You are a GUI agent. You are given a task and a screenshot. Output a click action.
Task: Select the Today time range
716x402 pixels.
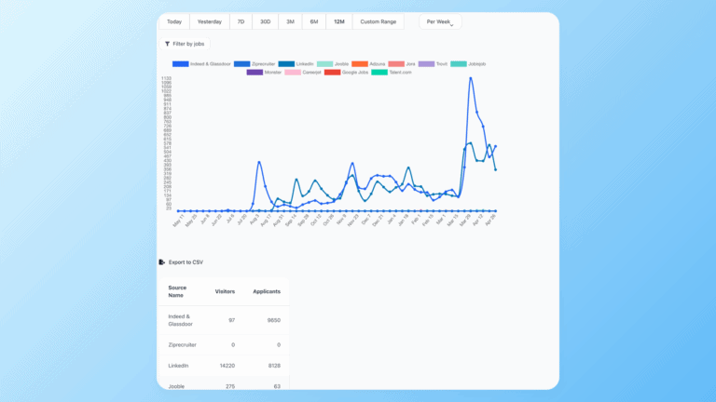(x=174, y=22)
